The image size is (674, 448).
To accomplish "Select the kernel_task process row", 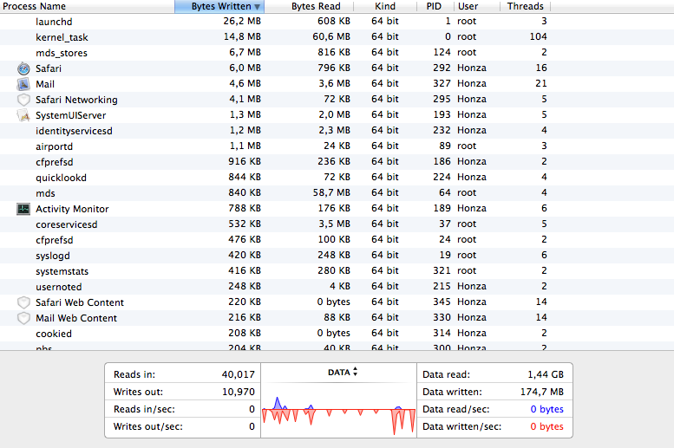I will click(337, 37).
